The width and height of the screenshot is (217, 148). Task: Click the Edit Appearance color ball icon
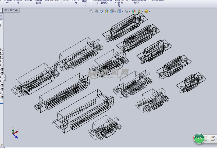tap(134, 11)
